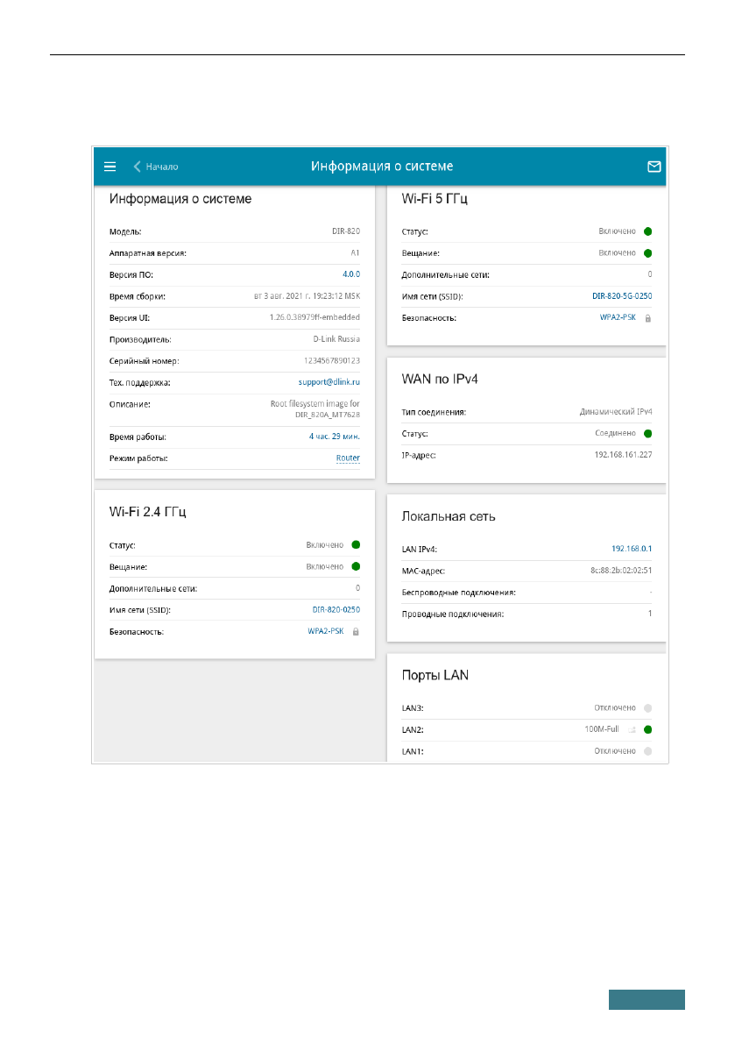Click the lock icon beside Wi-Fi 2.4 ГГц security
Screen dimensions: 735x1044
(356, 631)
